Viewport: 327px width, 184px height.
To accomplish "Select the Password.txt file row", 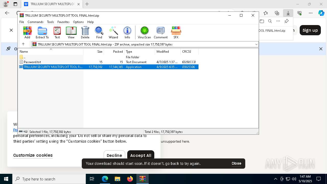I will coord(109,62).
